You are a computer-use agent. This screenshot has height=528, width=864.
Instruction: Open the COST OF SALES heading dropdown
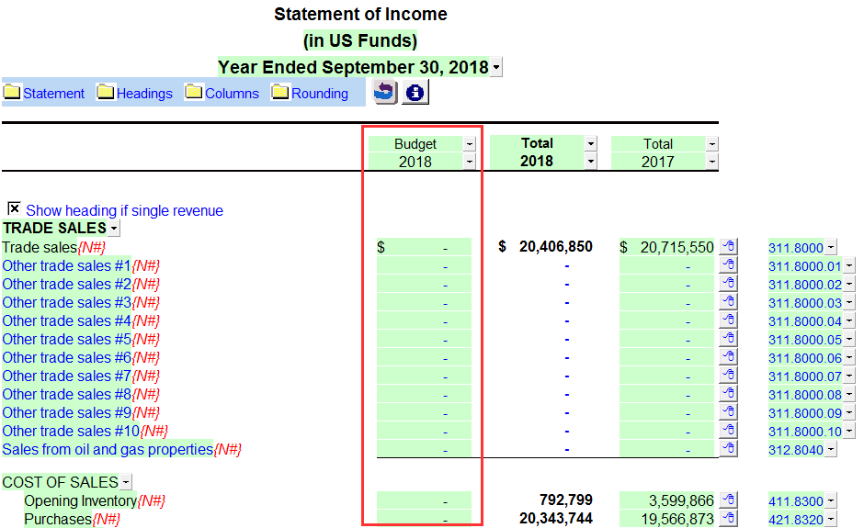click(x=126, y=482)
